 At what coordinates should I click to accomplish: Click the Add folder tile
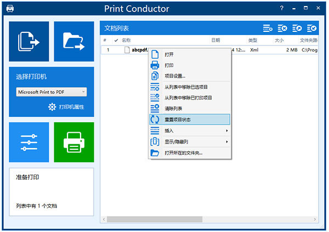[x=74, y=41]
